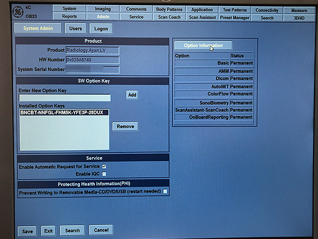The image size is (318, 239).
Task: Switch to the Comments tab
Action: coord(136,9)
